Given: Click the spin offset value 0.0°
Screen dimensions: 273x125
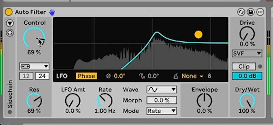Looking at the screenshot, I should [153, 76].
